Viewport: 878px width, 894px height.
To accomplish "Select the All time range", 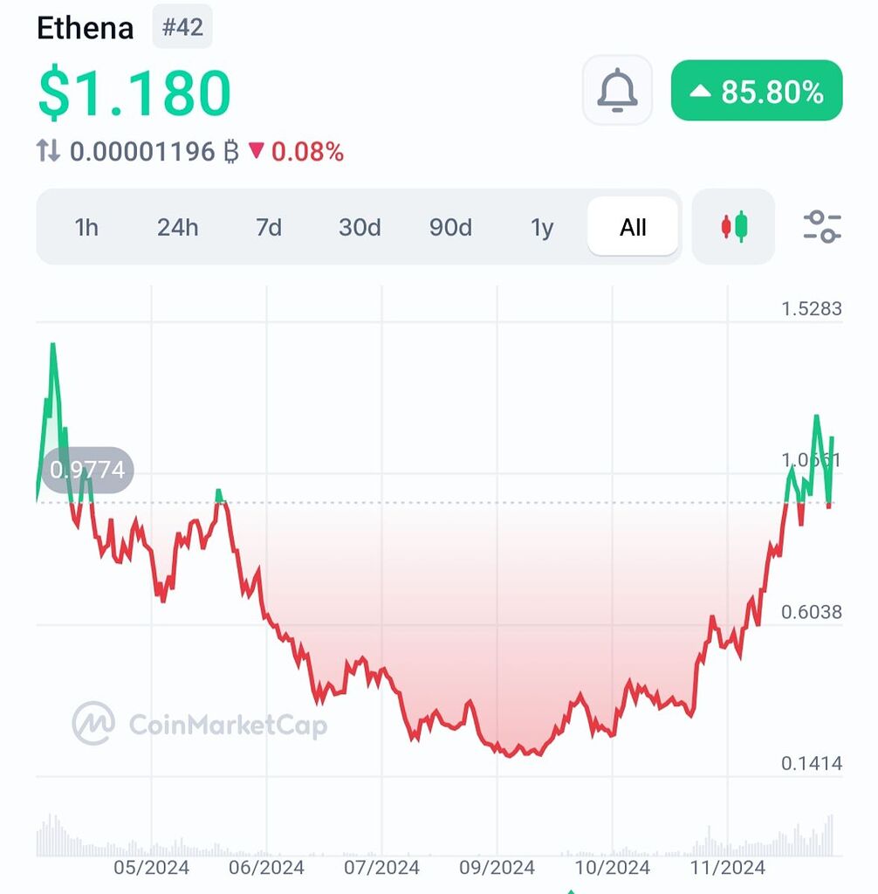I will [x=633, y=227].
